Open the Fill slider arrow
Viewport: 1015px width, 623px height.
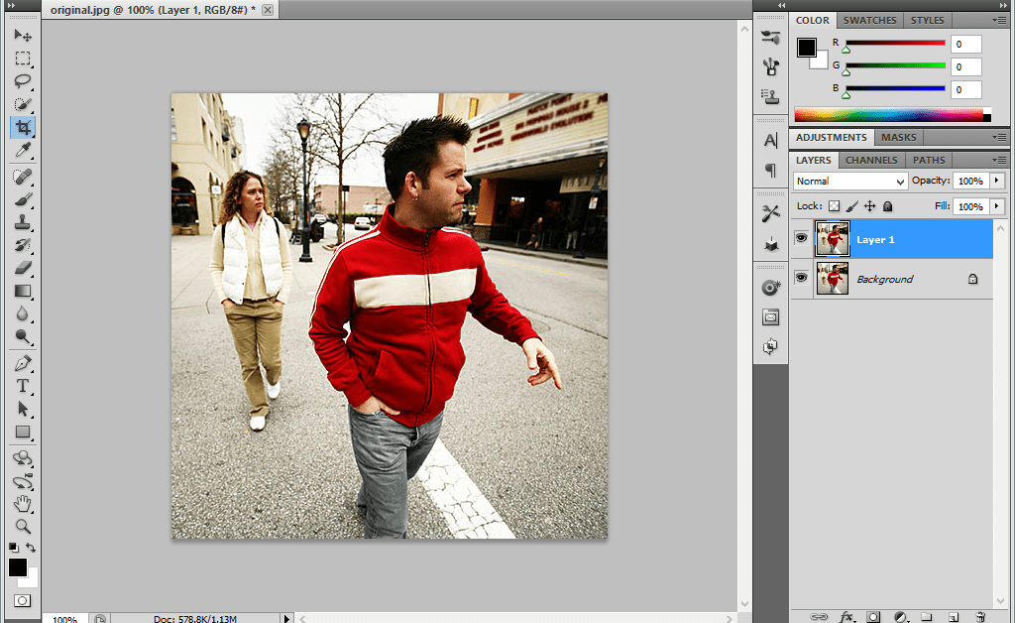pyautogui.click(x=997, y=206)
